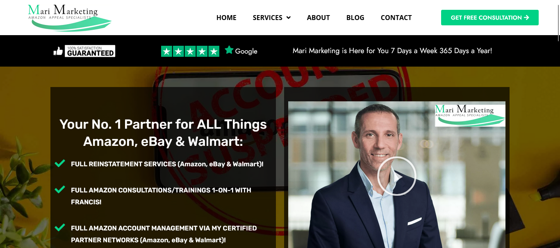Image resolution: width=560 pixels, height=248 pixels.
Task: Click the Get Free Consultation button
Action: [490, 18]
